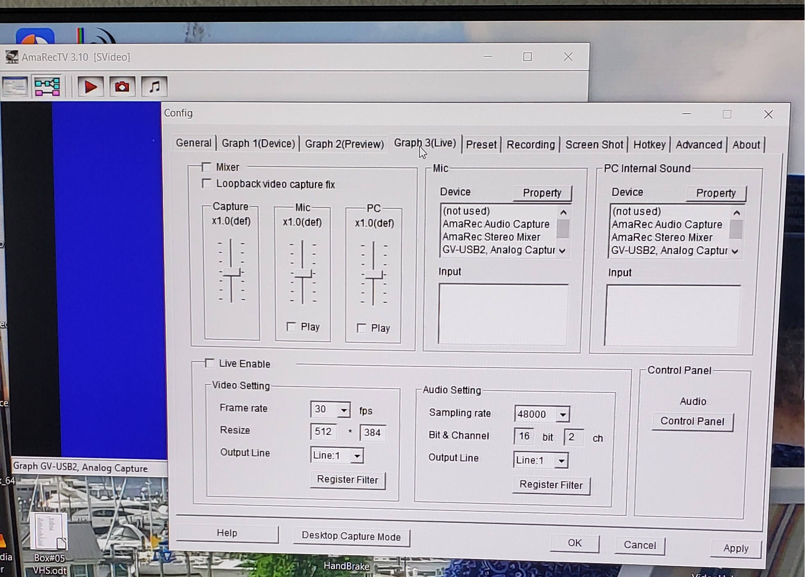Screen dimensions: 805x577
Task: Switch to Graph 1(Device) tab
Action: point(258,143)
